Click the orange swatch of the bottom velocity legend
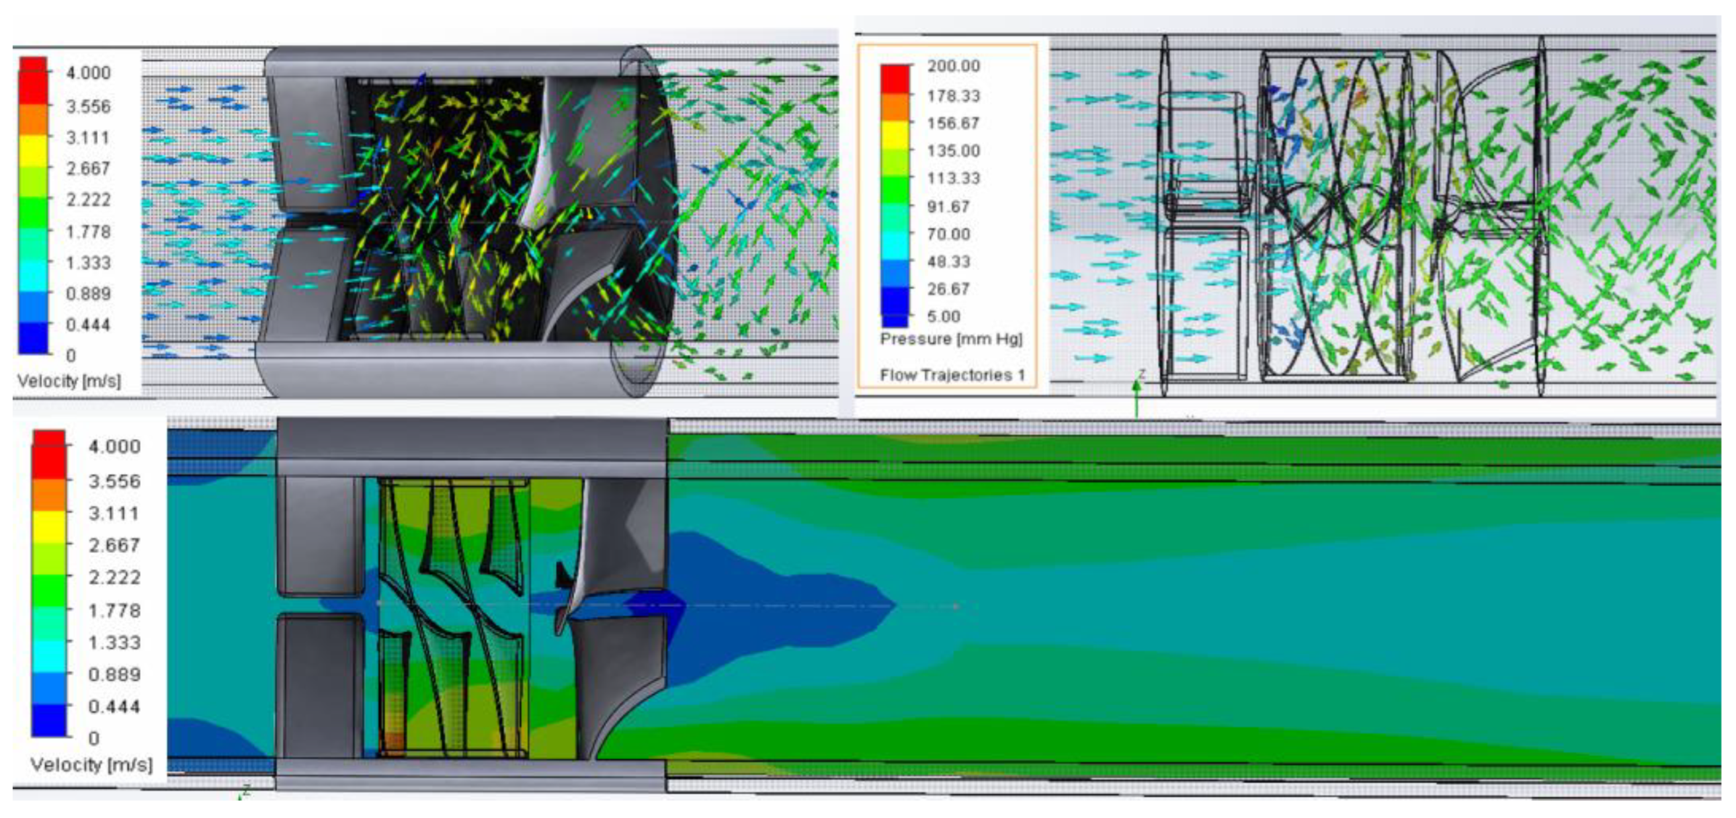Image resolution: width=1736 pixels, height=818 pixels. pyautogui.click(x=49, y=495)
